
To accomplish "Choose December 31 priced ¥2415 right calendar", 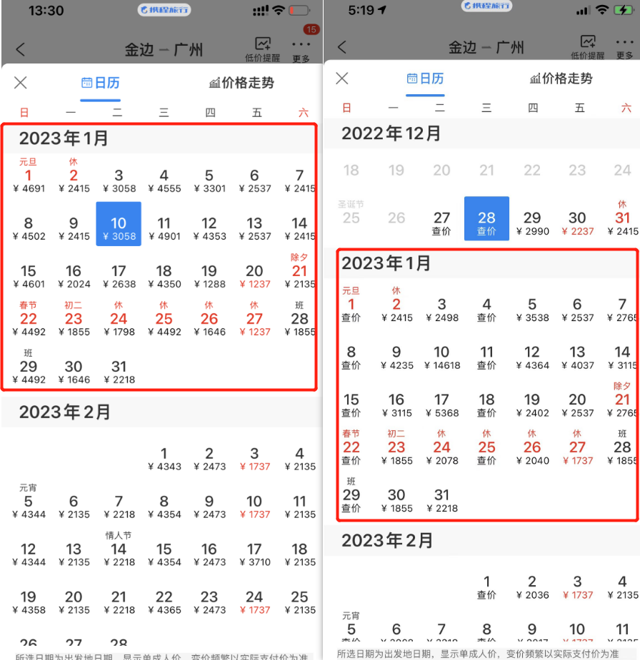I will [x=623, y=218].
